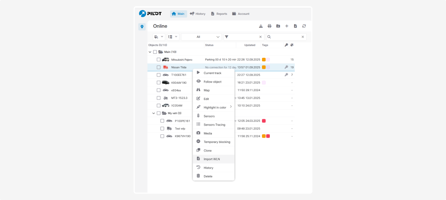
Task: Click the refresh icon
Action: tap(304, 26)
